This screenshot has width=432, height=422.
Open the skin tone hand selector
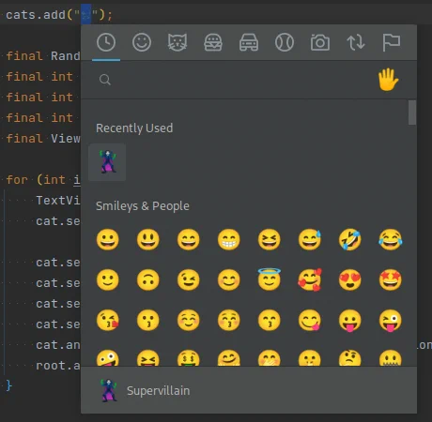(388, 80)
